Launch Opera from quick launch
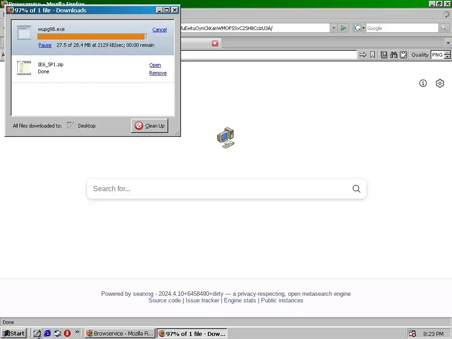This screenshot has width=452, height=339. coord(67,334)
